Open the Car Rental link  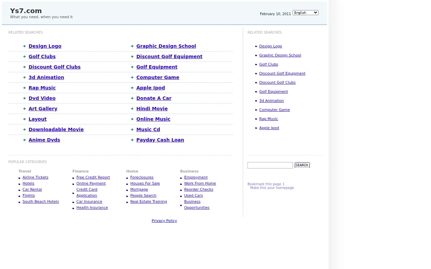[32, 189]
